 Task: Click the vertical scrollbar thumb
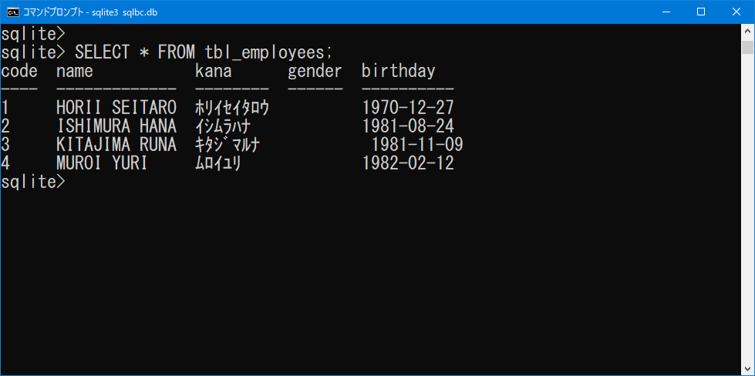pyautogui.click(x=747, y=48)
